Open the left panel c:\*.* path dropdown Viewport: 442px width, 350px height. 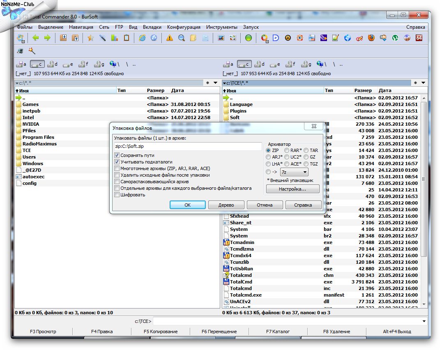[x=17, y=83]
